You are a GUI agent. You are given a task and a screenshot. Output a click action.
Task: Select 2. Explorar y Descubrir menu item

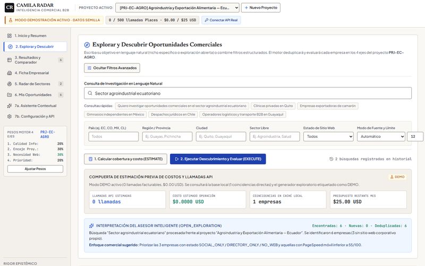click(35, 46)
